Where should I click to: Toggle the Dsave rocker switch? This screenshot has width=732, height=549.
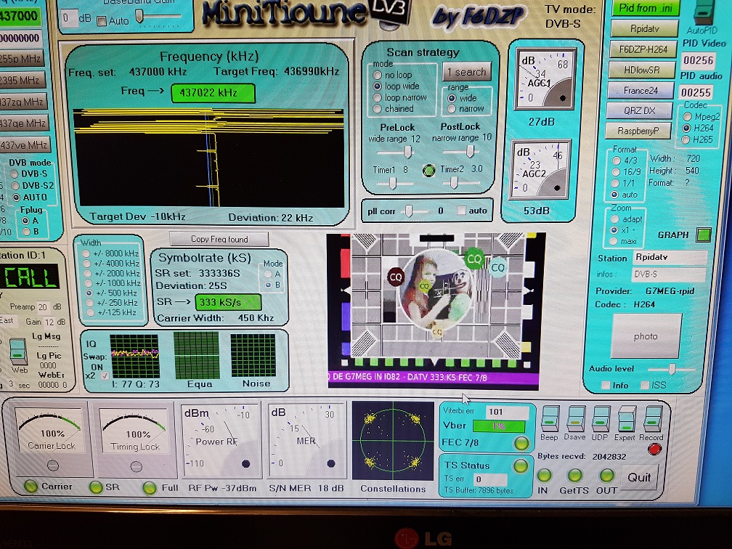576,418
